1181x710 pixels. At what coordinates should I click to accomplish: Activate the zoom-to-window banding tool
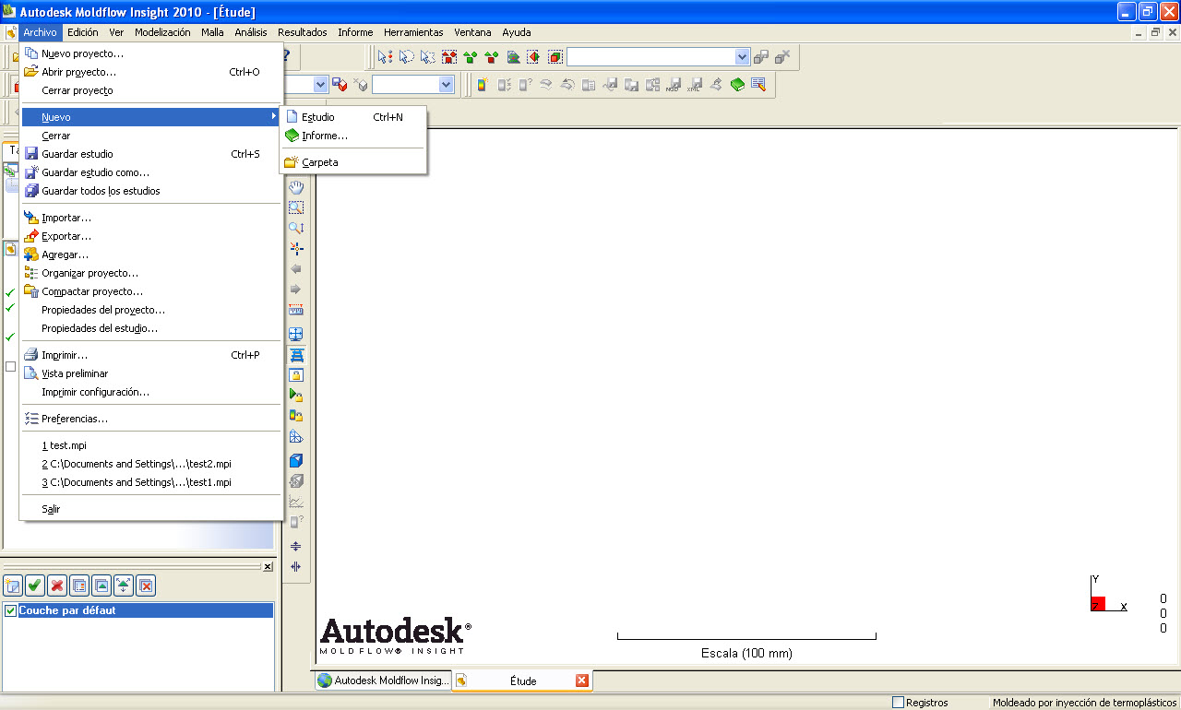[296, 207]
